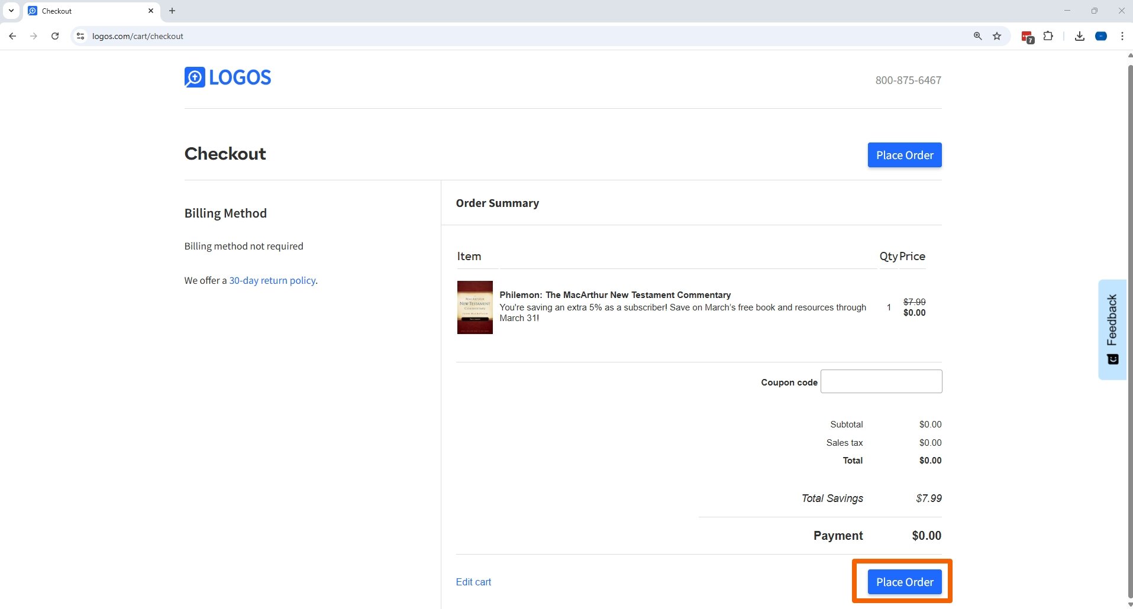Open browser Downloads icon
The width and height of the screenshot is (1133, 609).
pyautogui.click(x=1080, y=36)
